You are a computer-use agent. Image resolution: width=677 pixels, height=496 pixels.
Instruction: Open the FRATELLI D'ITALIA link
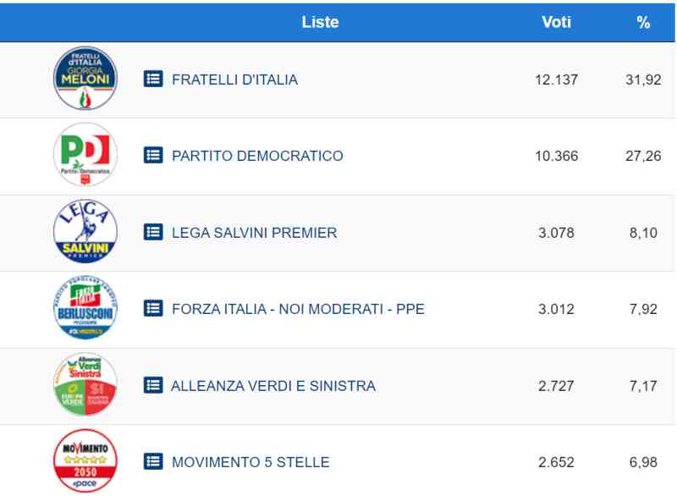point(234,80)
